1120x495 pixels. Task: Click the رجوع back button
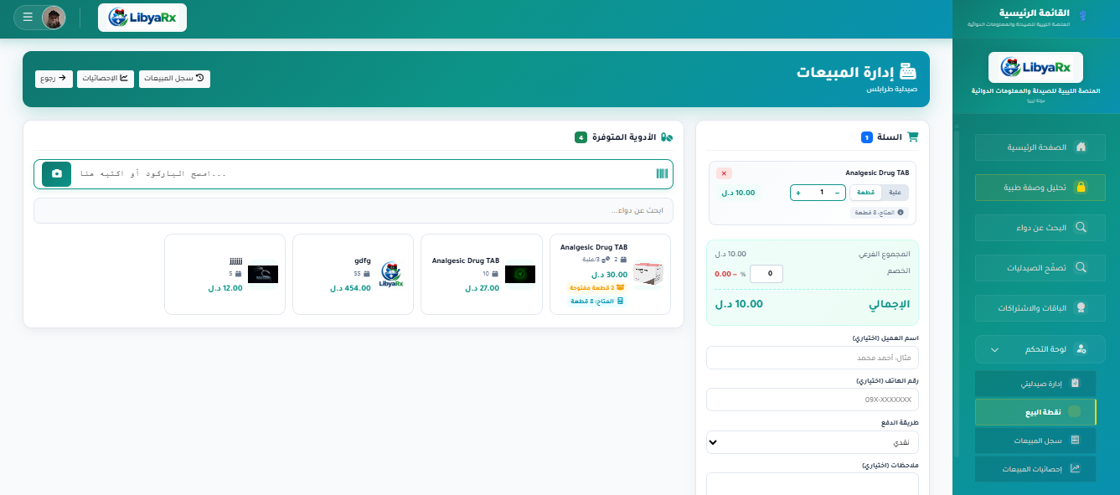point(54,79)
